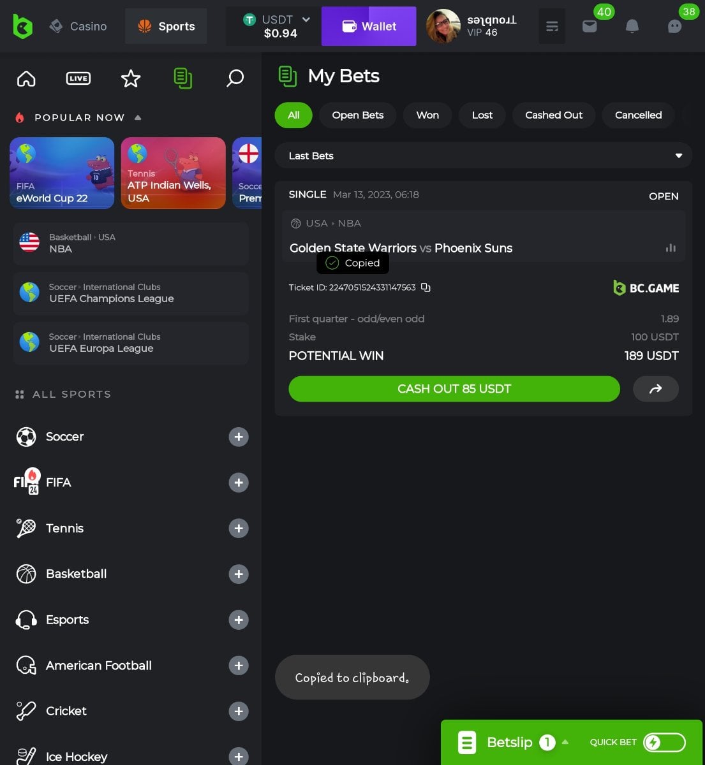Switch to the Open Bets tab
Viewport: 705px width, 765px height.
click(357, 115)
